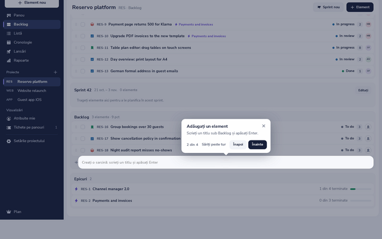The width and height of the screenshot is (382, 239).
Task: Click the Lansări rocket icon
Action: 9,51
